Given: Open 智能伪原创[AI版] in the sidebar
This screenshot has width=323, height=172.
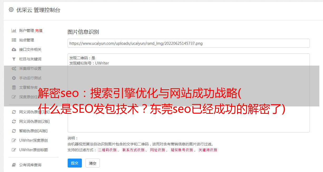Looking at the screenshot, I should tap(33, 131).
